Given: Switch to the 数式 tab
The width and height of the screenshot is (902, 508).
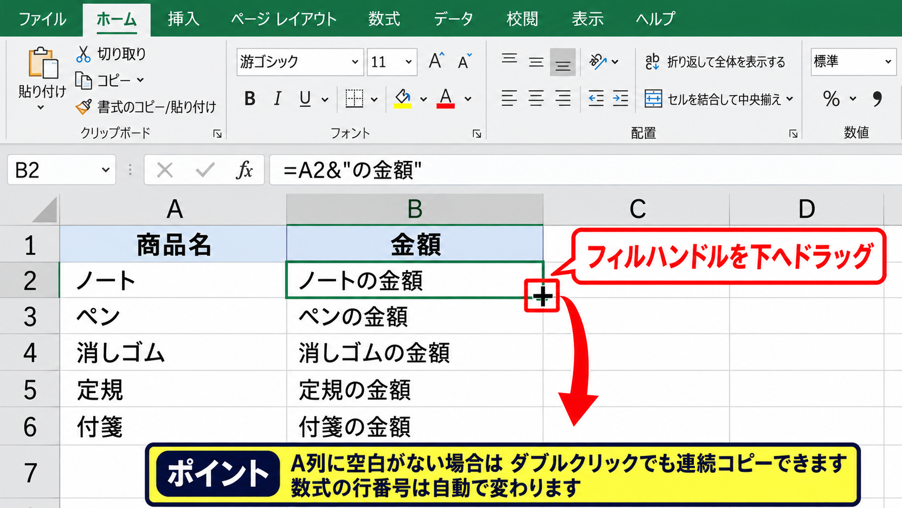Looking at the screenshot, I should point(384,19).
